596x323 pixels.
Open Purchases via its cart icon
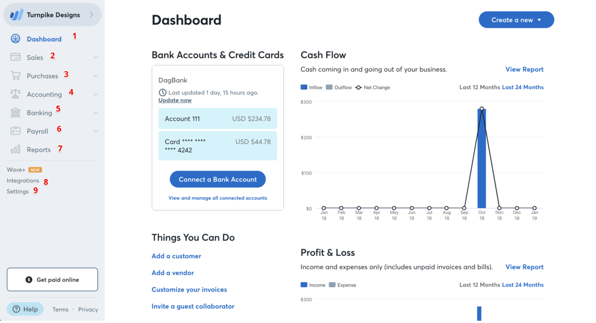click(15, 75)
